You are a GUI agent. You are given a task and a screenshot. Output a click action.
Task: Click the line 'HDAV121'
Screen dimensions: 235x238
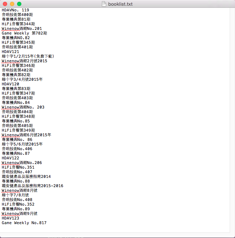tap(10, 52)
